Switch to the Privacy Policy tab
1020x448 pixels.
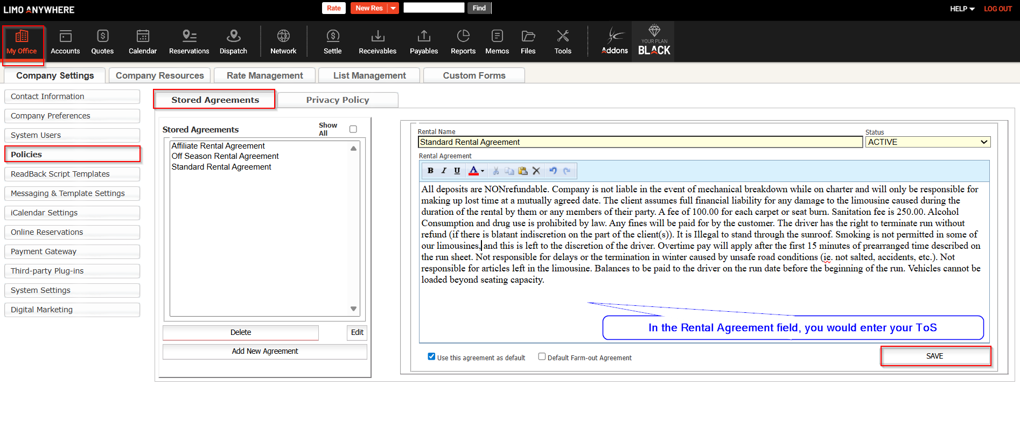[x=338, y=100]
